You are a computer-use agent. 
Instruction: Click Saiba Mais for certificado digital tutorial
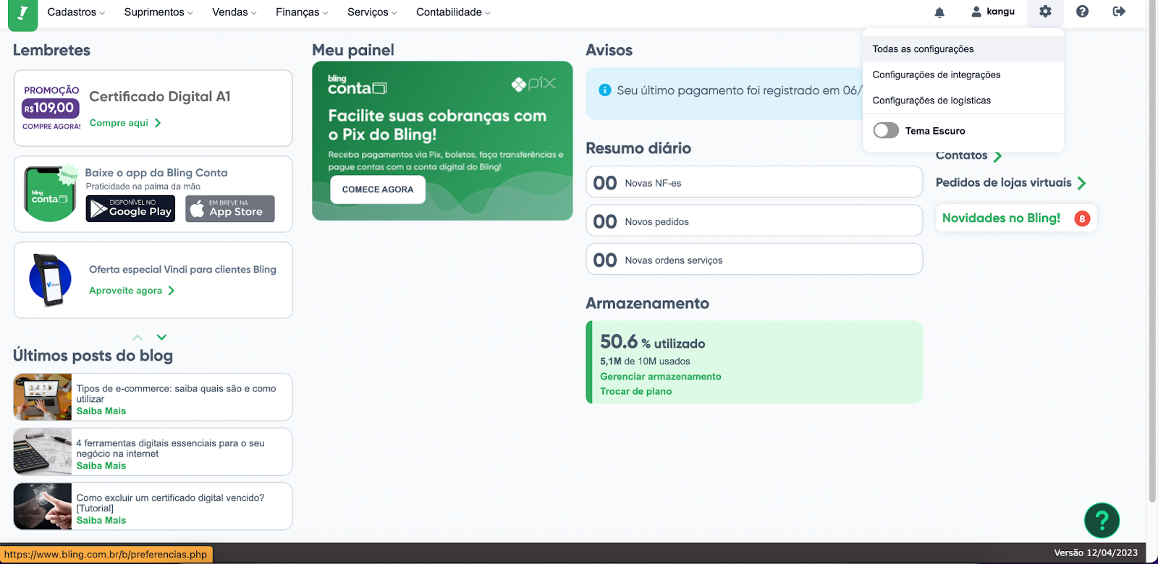[x=101, y=521]
